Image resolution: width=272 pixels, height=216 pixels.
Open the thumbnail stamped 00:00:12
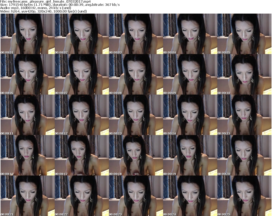[82, 115]
